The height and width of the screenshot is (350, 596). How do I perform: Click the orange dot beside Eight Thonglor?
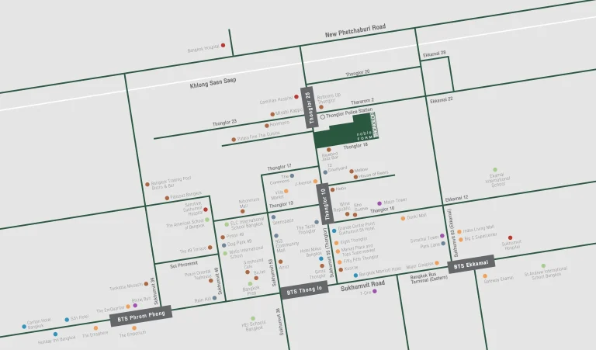coord(336,243)
